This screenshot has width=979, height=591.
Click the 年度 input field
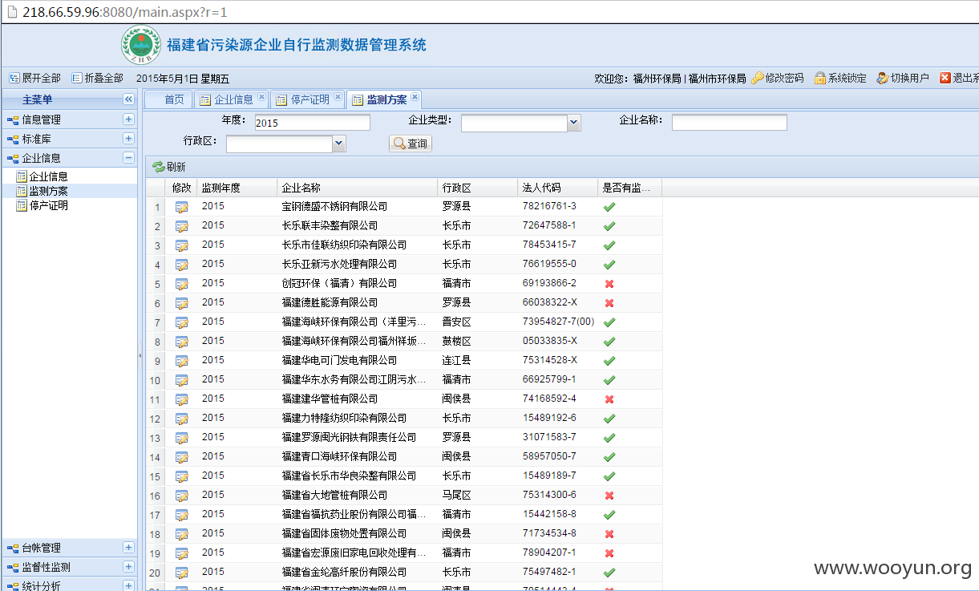tap(313, 123)
